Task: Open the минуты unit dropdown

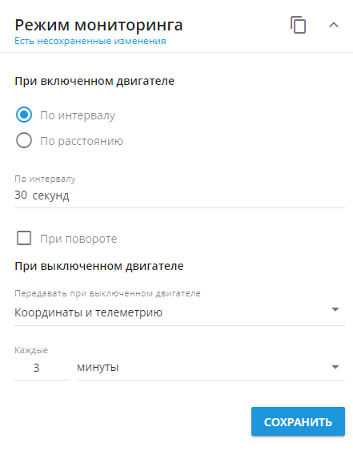Action: point(211,368)
